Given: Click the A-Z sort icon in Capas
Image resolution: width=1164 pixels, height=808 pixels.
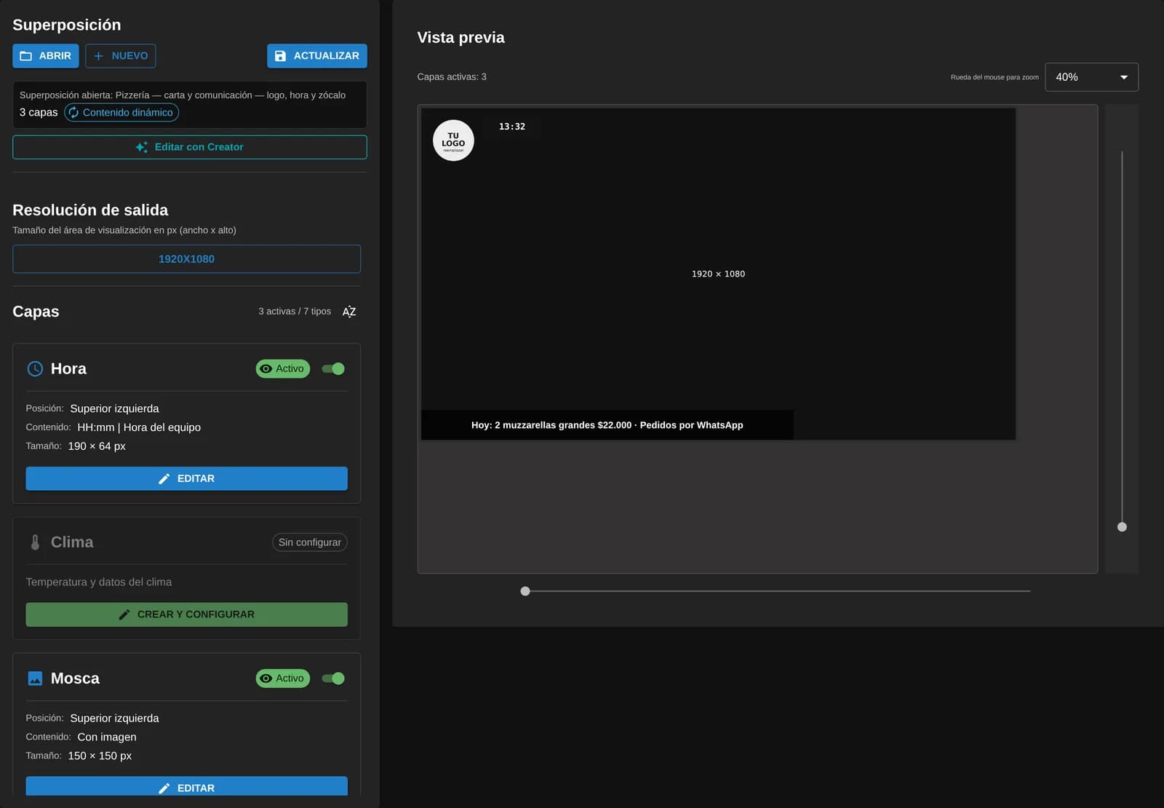Looking at the screenshot, I should pos(349,312).
